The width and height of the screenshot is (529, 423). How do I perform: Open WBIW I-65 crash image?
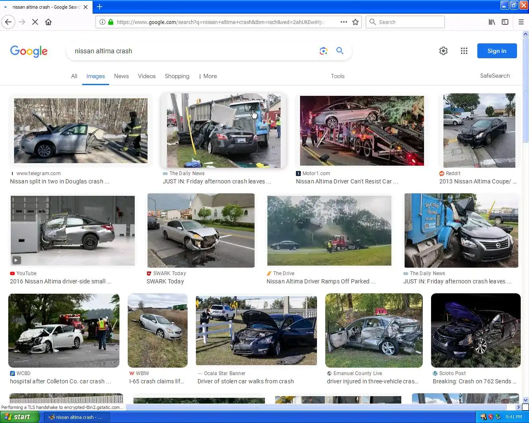[157, 330]
